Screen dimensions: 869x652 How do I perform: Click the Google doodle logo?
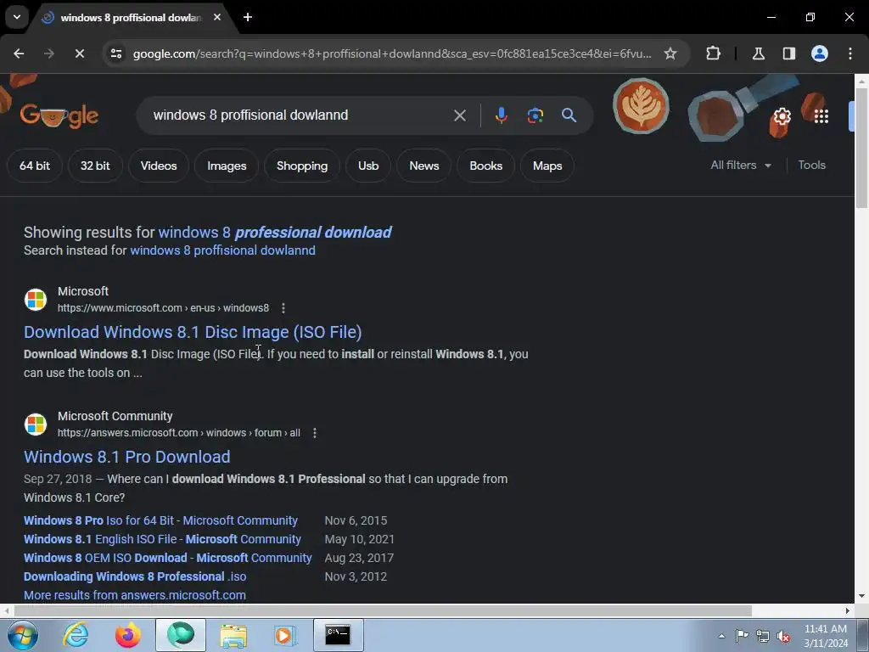(x=59, y=115)
